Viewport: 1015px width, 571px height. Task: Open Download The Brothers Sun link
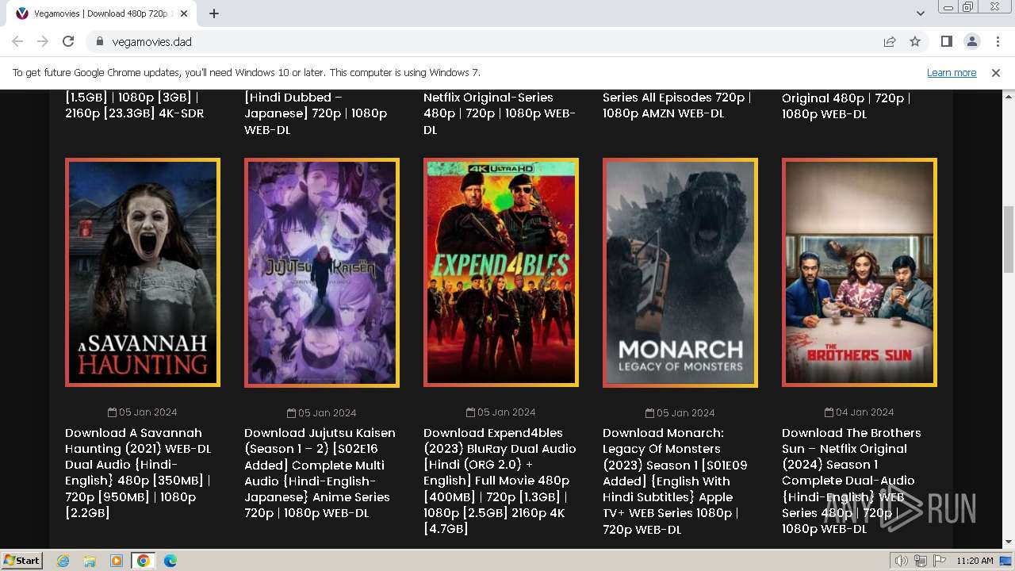pyautogui.click(x=852, y=481)
